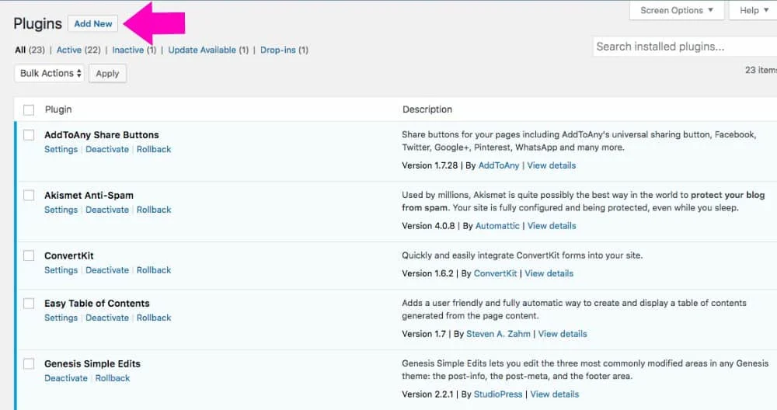Deactivate Akismet Anti-Spam plugin

tap(107, 210)
